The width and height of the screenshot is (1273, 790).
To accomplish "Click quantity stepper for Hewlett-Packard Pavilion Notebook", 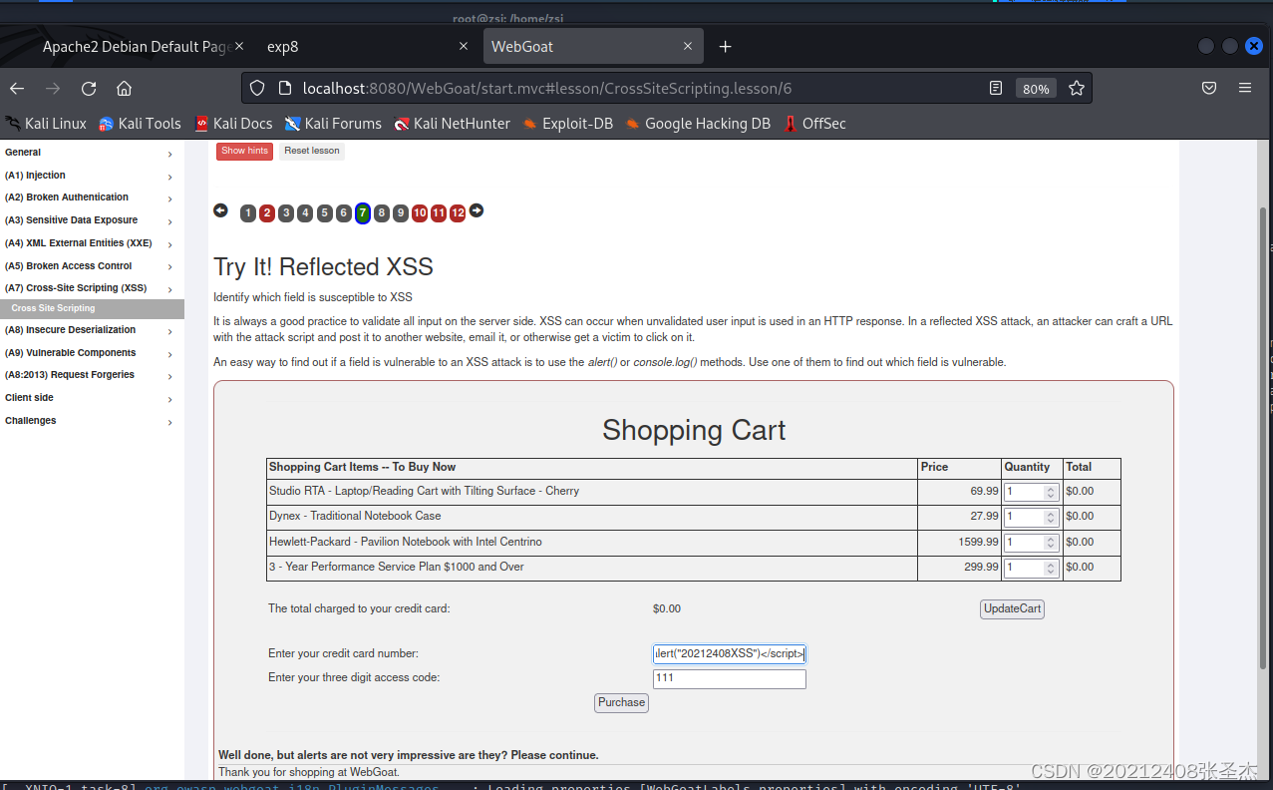I will (1050, 543).
